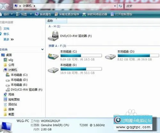Click the refresh button beside the address bar
This screenshot has height=133, width=160.
(120, 6)
